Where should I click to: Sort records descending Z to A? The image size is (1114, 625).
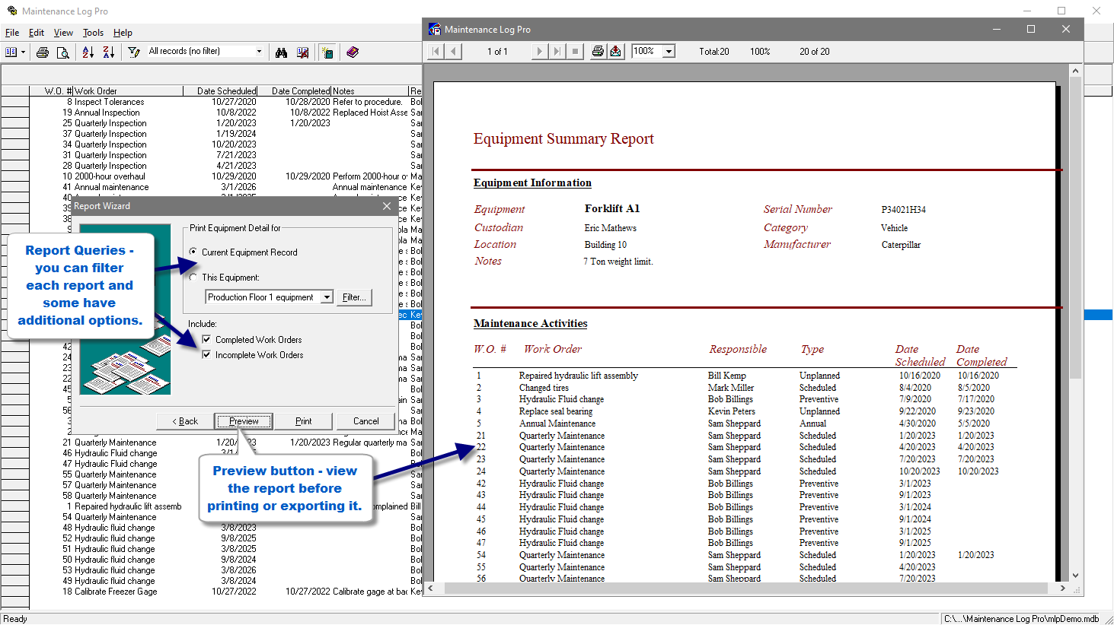coord(108,52)
